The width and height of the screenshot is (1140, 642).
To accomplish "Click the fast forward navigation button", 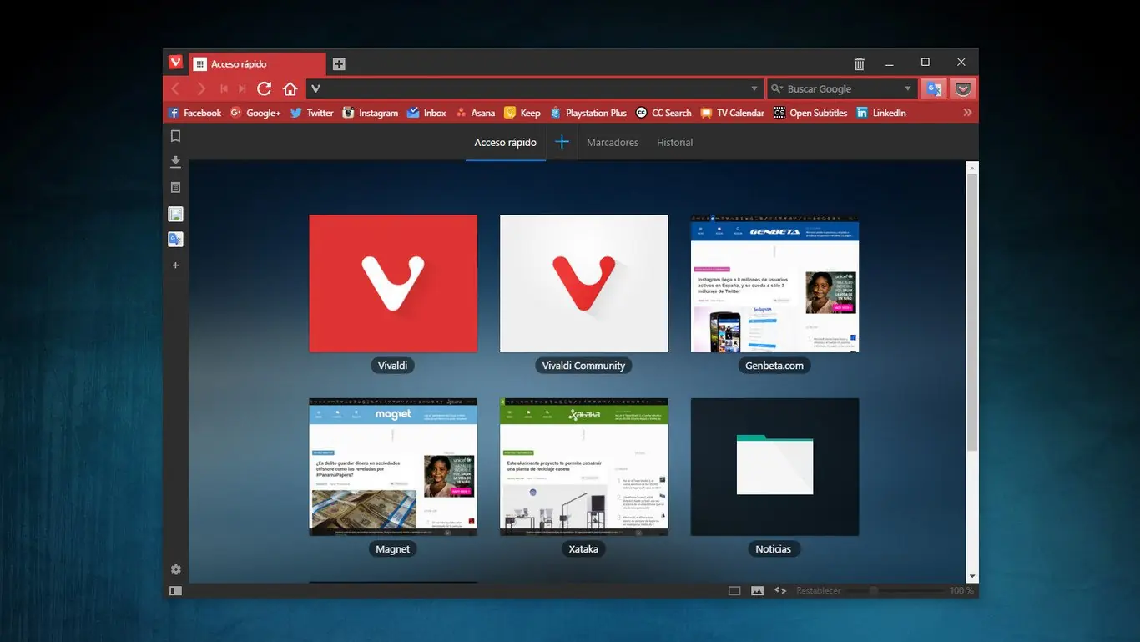I will point(242,88).
